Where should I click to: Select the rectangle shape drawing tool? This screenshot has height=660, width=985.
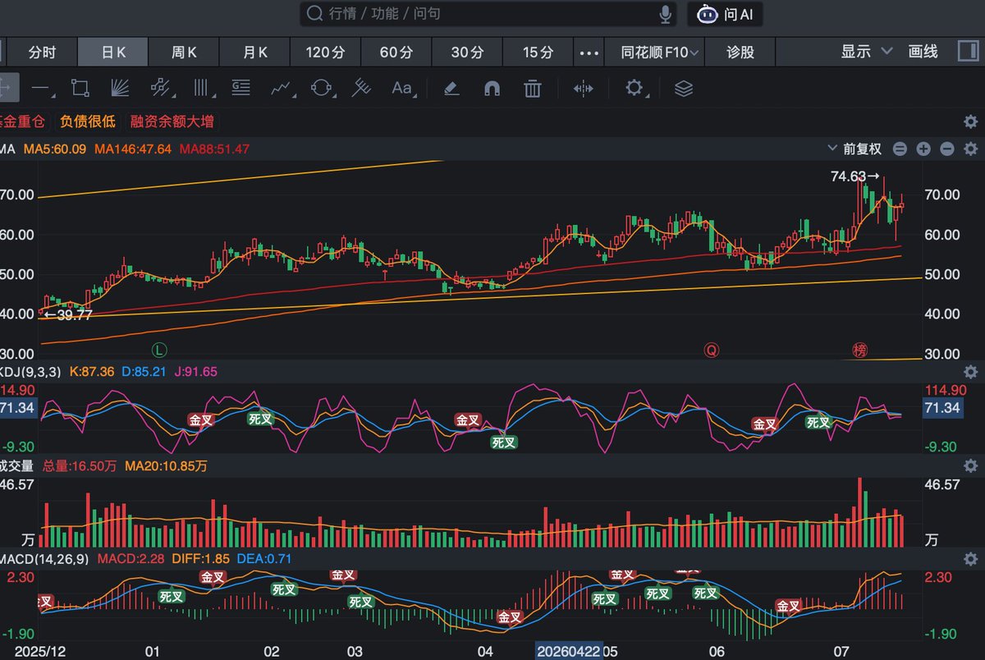[80, 88]
